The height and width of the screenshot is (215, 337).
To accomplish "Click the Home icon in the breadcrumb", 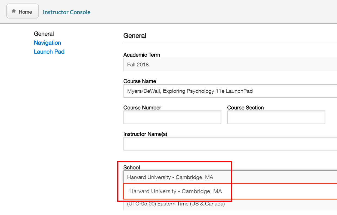I will [13, 11].
